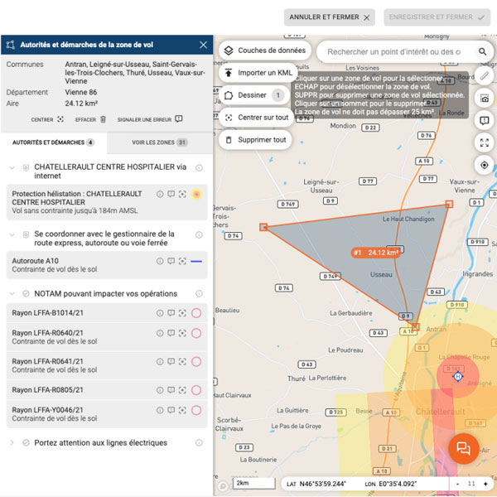
Task: Zoom in with the plus button
Action: click(485, 484)
